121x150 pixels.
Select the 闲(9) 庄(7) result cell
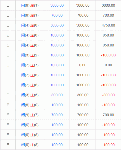click(30, 115)
